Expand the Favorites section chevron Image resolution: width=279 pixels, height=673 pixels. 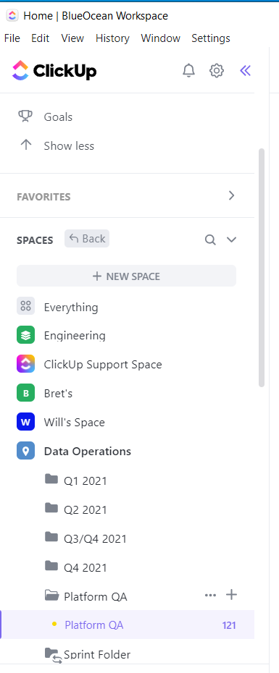232,195
